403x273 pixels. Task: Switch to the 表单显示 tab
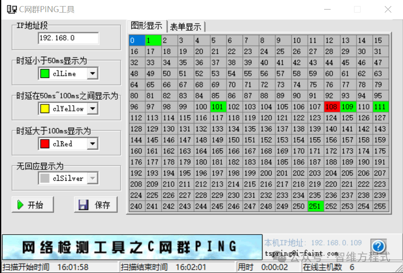pos(186,26)
